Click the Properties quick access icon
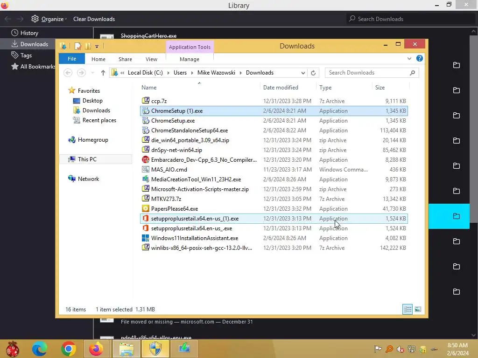 [78, 46]
